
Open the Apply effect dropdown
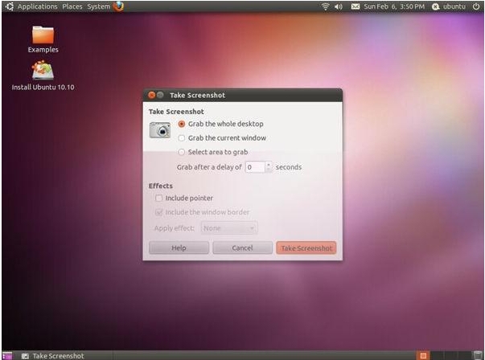229,228
